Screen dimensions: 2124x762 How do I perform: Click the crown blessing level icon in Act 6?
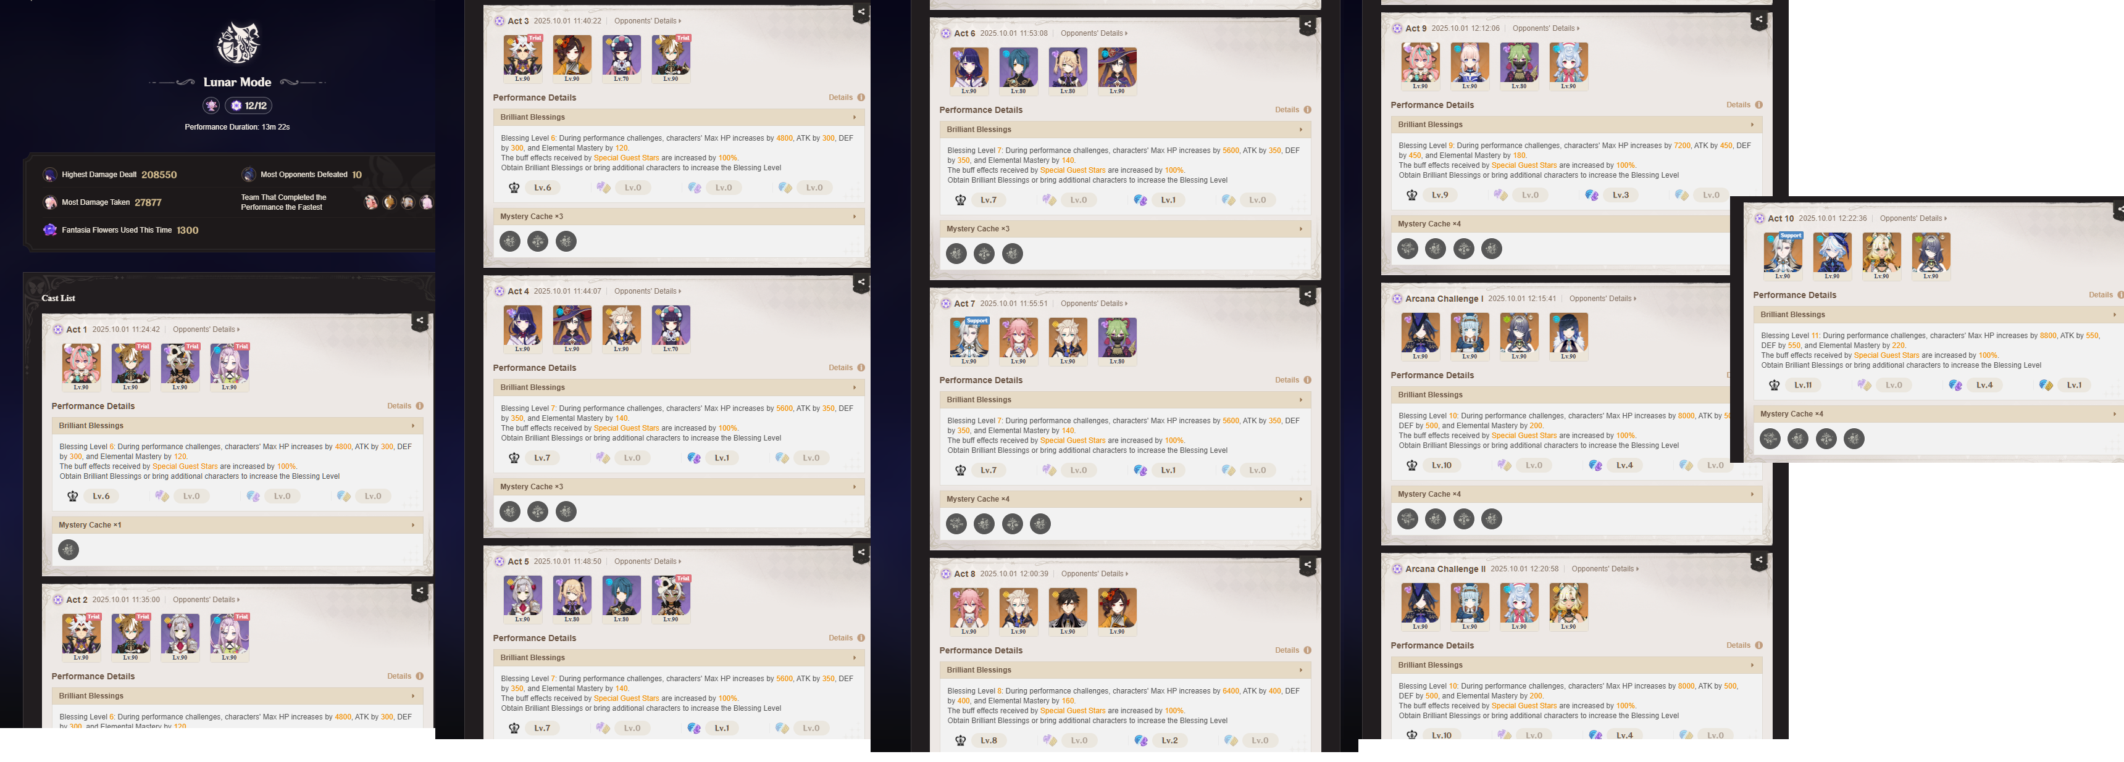pyautogui.click(x=960, y=200)
